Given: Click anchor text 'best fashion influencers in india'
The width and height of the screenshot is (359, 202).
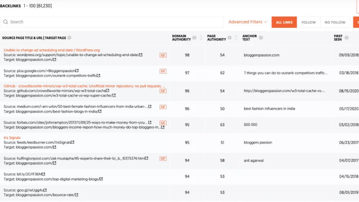Looking at the screenshot, I should 269,109.
